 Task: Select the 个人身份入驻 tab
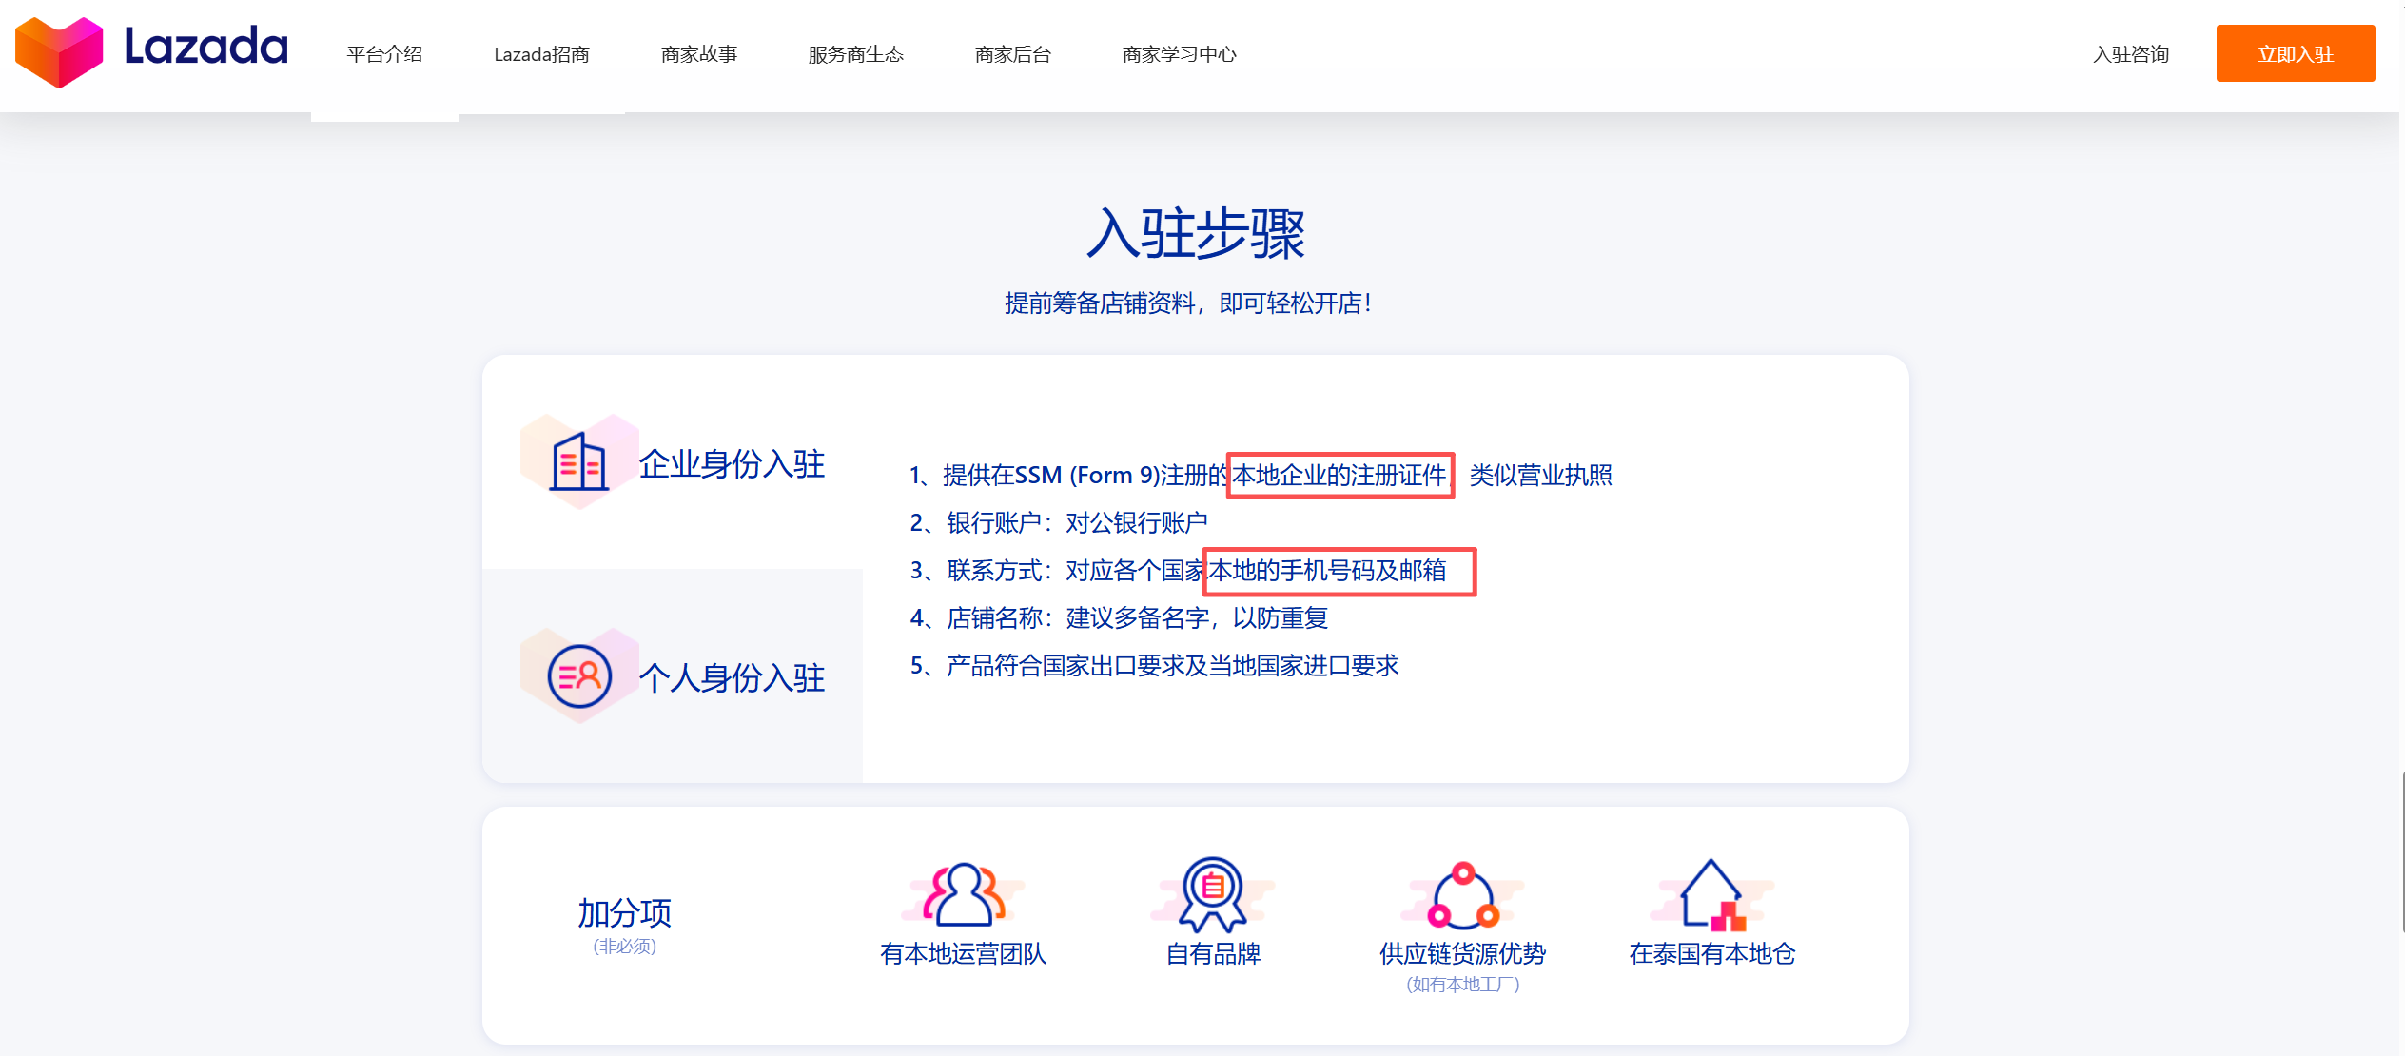[673, 676]
